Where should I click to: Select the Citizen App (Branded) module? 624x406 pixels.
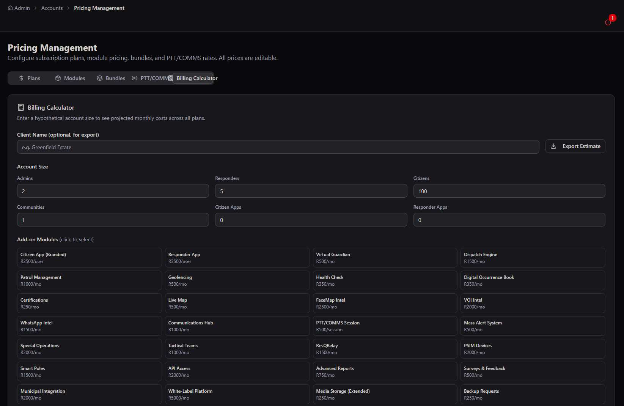pos(90,258)
